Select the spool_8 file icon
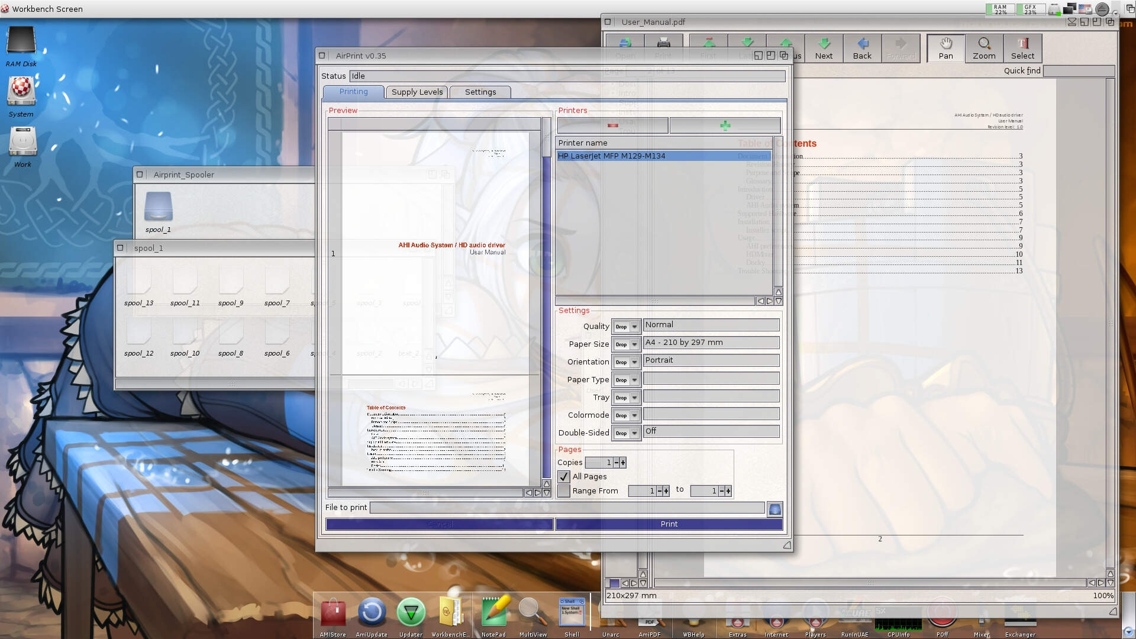This screenshot has width=1136, height=639. point(231,331)
